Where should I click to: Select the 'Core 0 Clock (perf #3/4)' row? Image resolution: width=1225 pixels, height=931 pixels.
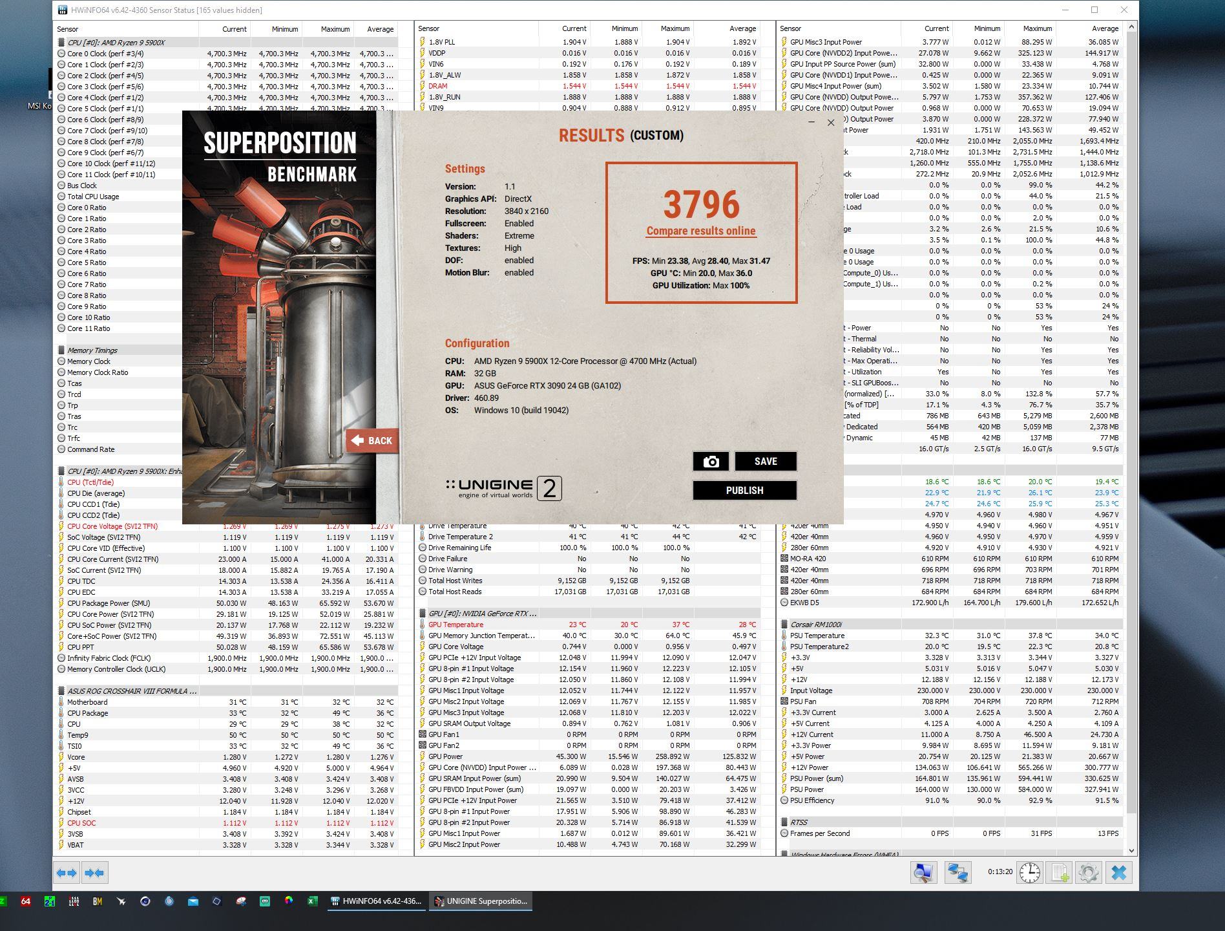tap(226, 54)
